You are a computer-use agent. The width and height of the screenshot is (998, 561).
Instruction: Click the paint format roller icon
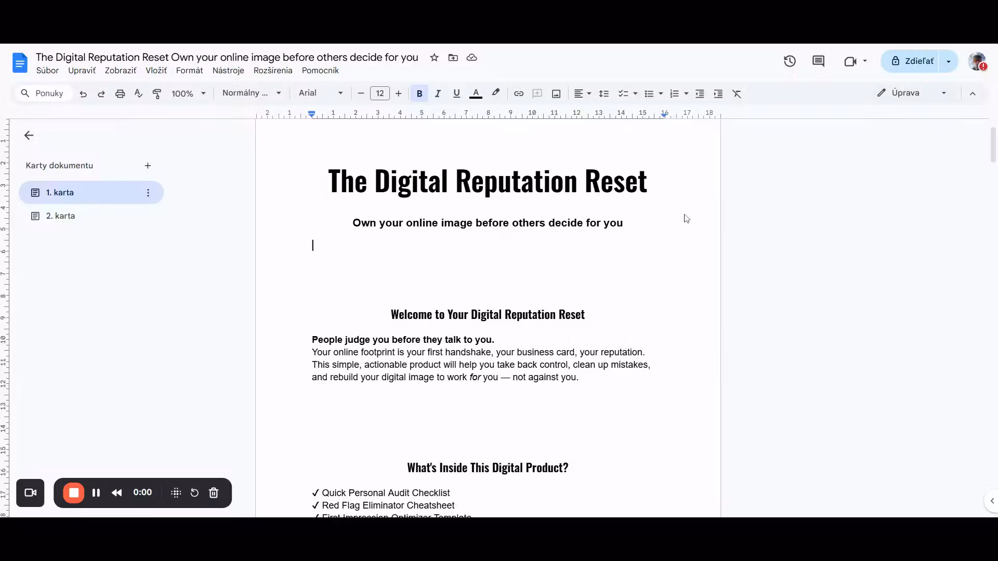coord(157,94)
